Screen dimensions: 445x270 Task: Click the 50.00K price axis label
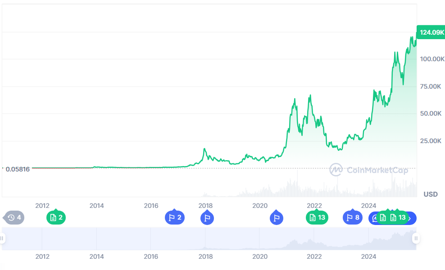tap(431, 113)
